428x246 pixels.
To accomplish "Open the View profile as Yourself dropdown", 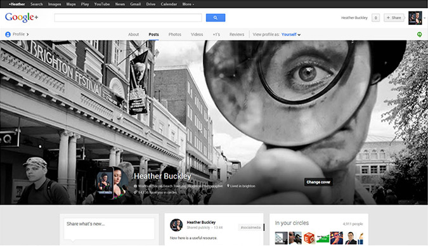I will 291,34.
